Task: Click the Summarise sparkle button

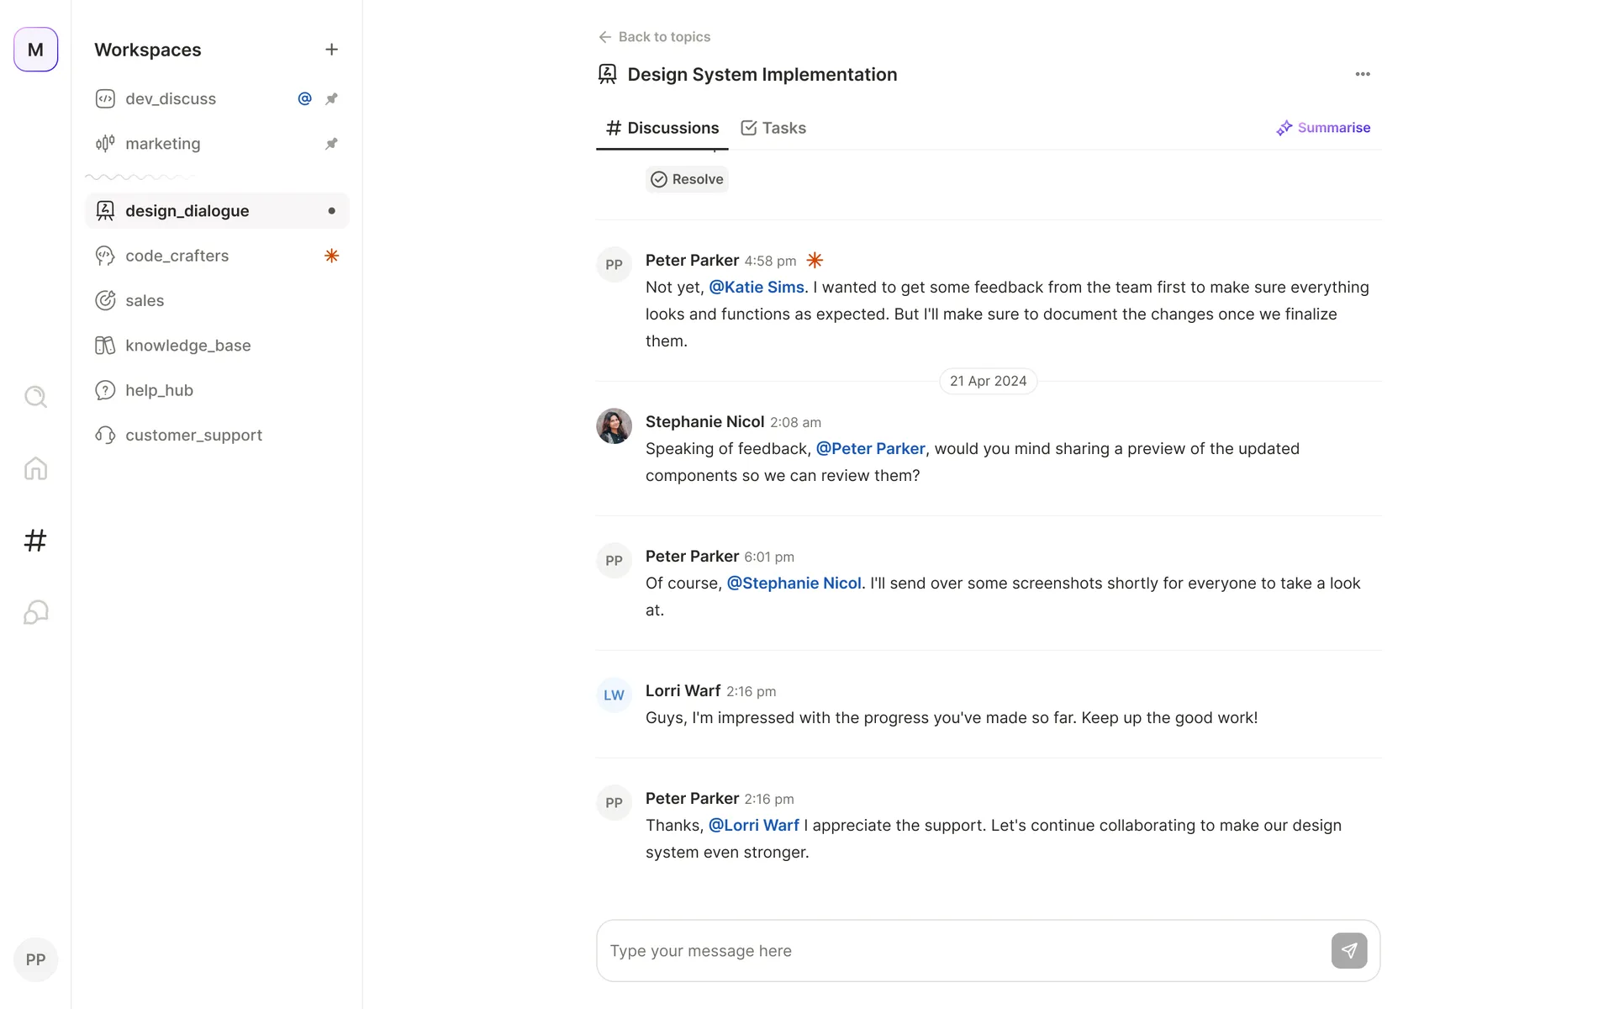Action: click(1323, 128)
